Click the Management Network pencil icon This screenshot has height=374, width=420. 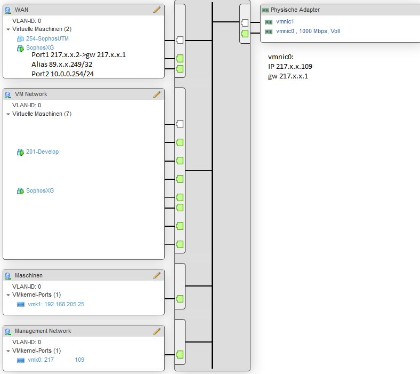pos(157,331)
